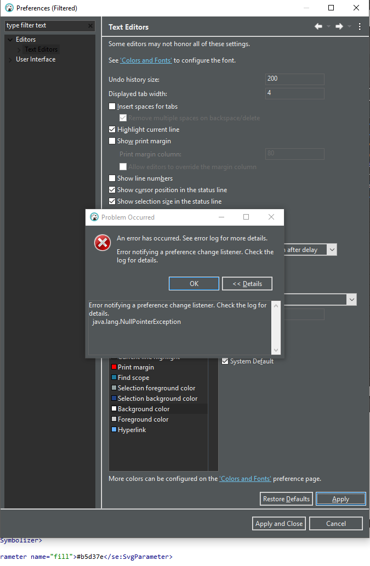370x566 pixels.
Task: Click the Preferences window title icon
Action: click(x=9, y=8)
